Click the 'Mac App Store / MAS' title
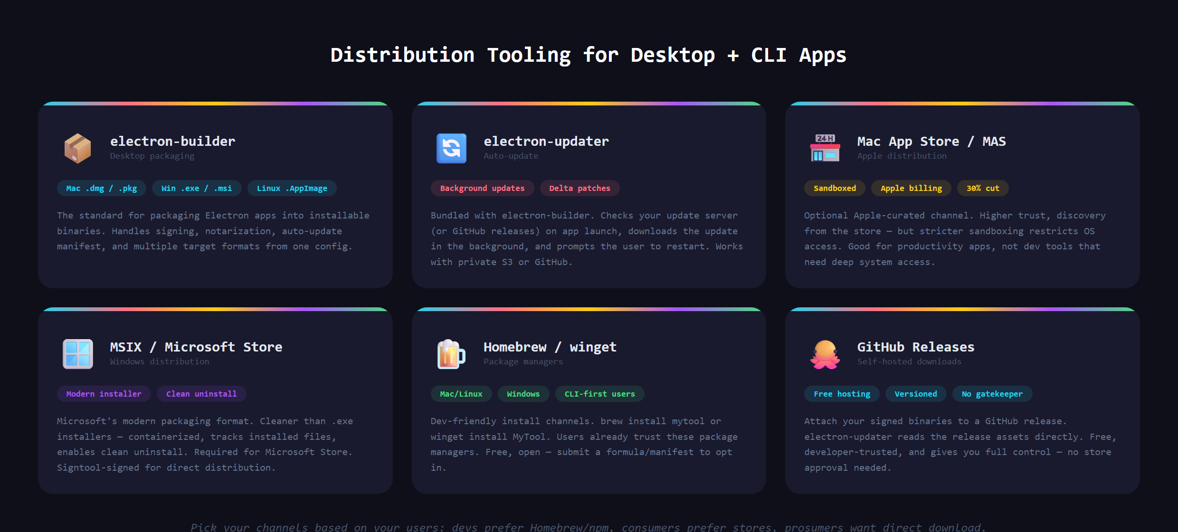Image resolution: width=1178 pixels, height=532 pixels. coord(931,141)
